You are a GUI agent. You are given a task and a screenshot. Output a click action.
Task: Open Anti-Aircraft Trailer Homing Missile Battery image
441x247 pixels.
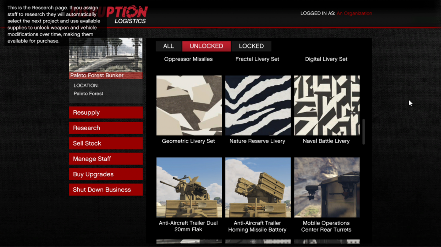click(258, 187)
